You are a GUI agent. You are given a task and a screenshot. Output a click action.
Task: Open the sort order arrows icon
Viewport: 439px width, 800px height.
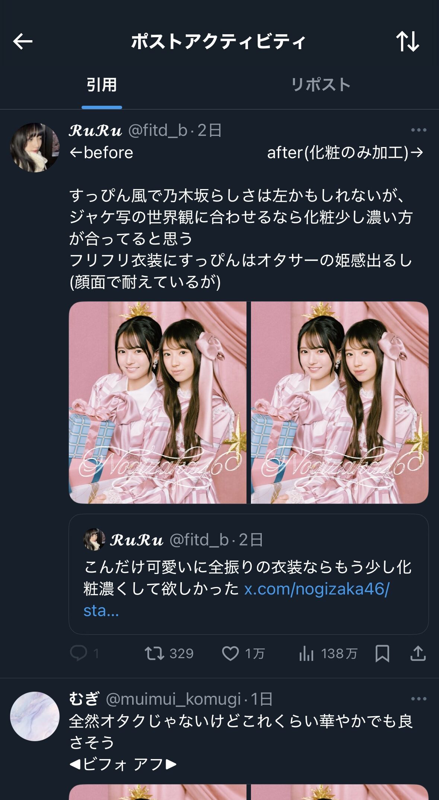point(408,41)
